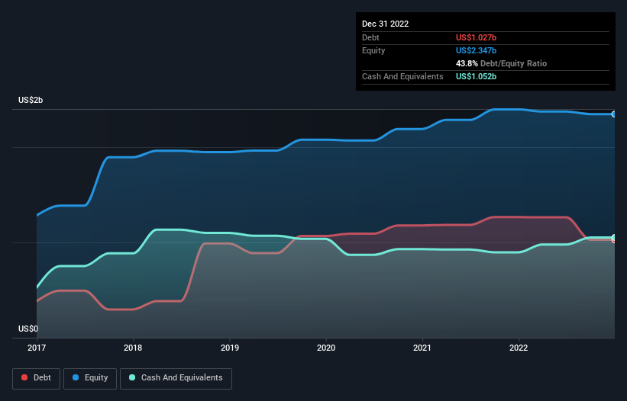Viewport: 627px width, 401px height.
Task: Click the Dec 31 2022 tooltip date
Action: (x=386, y=24)
